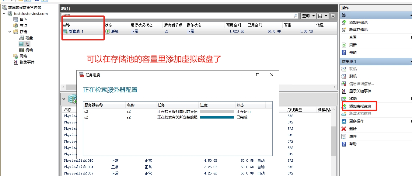Click the pool list horizontal scroll right arrow
This screenshot has height=176, width=412.
[335, 87]
